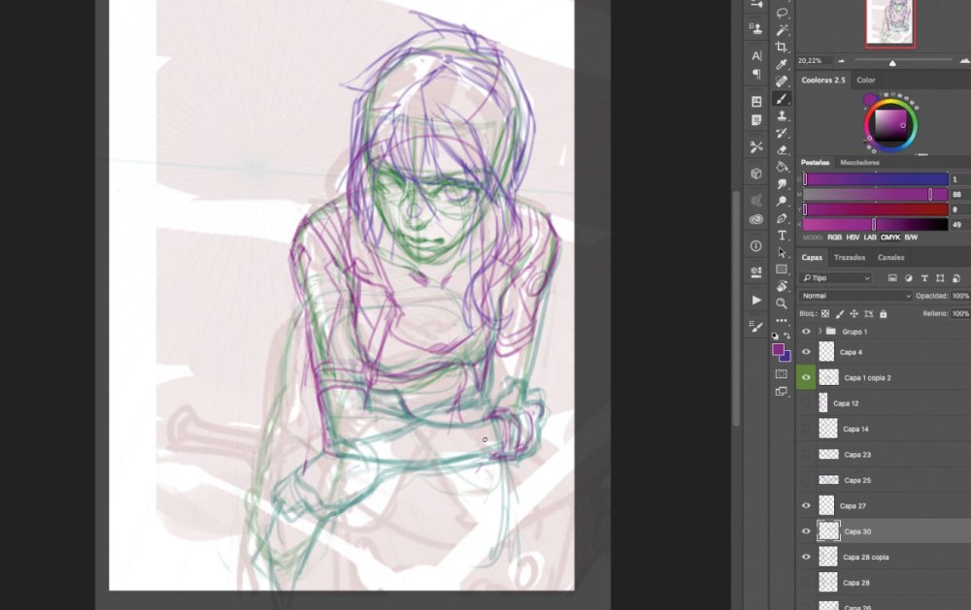971x610 pixels.
Task: Select the Clone Stamp tool
Action: (x=782, y=115)
